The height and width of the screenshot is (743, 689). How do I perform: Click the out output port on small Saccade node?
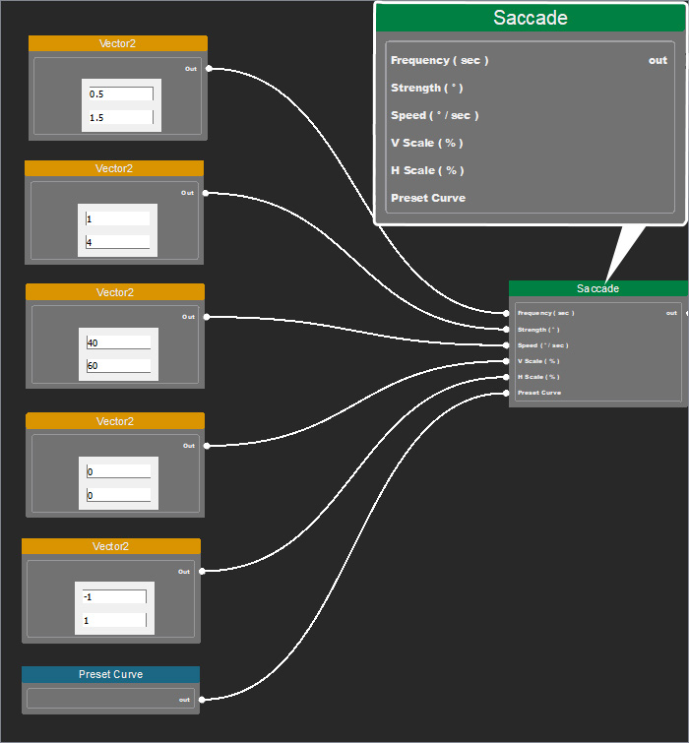click(687, 313)
